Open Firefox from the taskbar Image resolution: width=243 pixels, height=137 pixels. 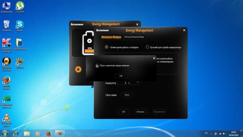49,133
